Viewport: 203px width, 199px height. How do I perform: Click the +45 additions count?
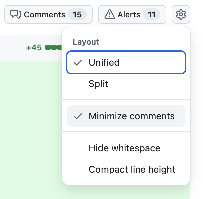pos(34,48)
